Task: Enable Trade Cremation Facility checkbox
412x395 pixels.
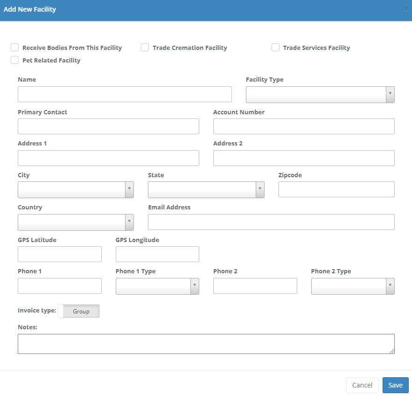Action: (145, 48)
